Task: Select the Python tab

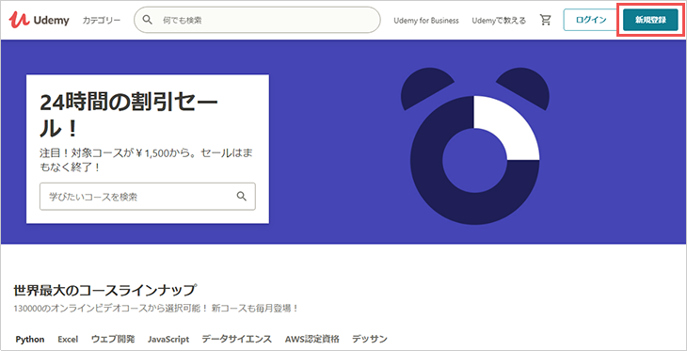Action: (x=30, y=339)
